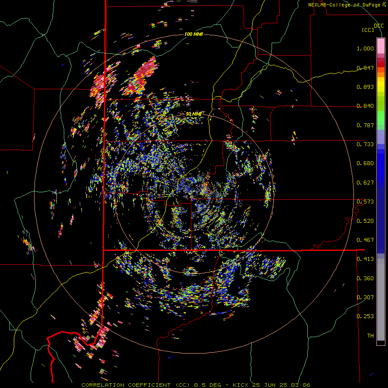This screenshot has width=388, height=388.
Task: Click the 0.520 scale value
Action: pyautogui.click(x=365, y=221)
